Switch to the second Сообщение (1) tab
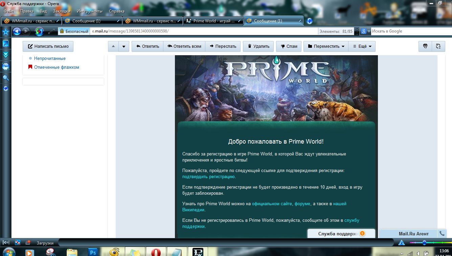Viewport: 452px width, 256px height. pyautogui.click(x=273, y=21)
